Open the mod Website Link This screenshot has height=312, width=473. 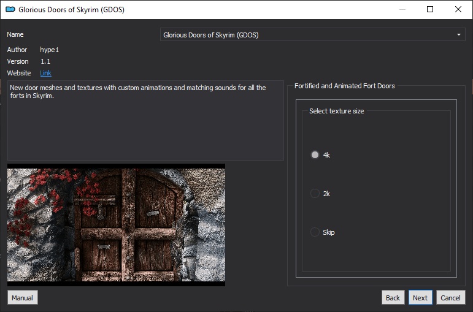(x=45, y=73)
